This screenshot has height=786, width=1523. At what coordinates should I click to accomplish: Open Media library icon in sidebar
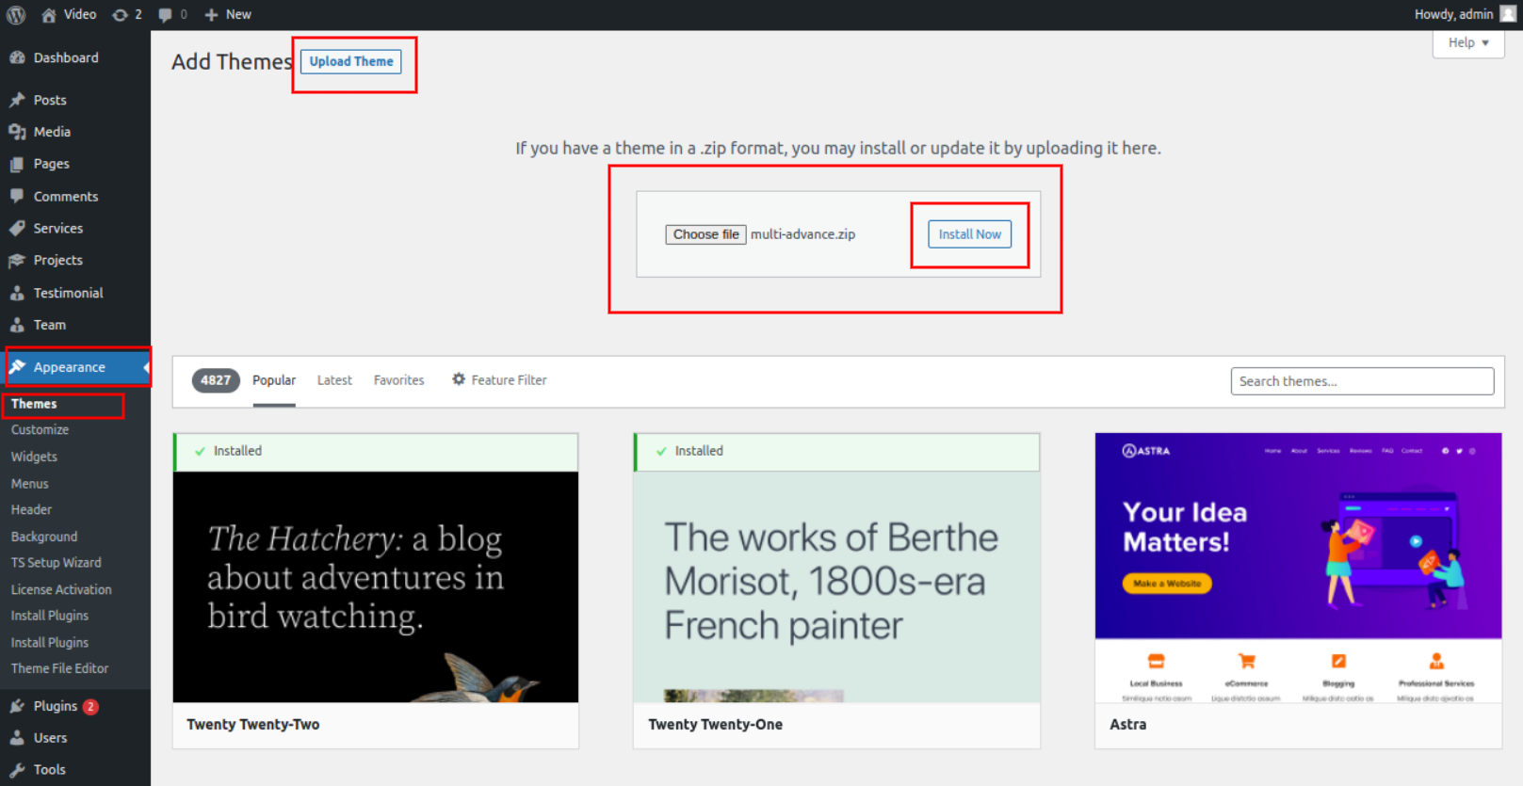(x=17, y=132)
